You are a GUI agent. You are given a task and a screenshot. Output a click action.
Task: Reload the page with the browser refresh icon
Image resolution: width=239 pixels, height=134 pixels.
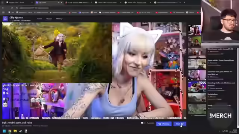(12, 8)
